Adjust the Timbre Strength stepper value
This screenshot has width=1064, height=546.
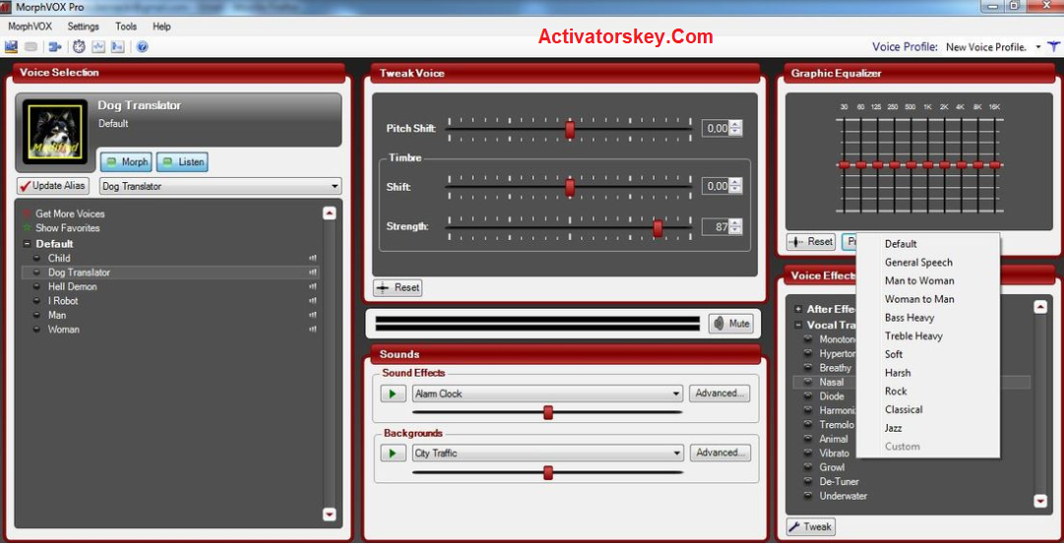point(735,227)
